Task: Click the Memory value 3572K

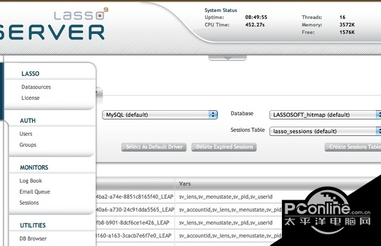Action: (x=347, y=25)
